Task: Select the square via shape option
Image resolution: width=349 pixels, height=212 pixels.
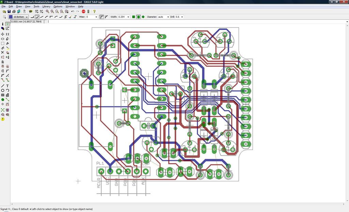Action: point(134,17)
